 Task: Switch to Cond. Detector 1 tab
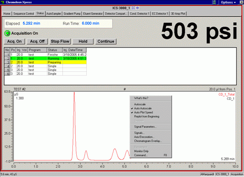140,14
